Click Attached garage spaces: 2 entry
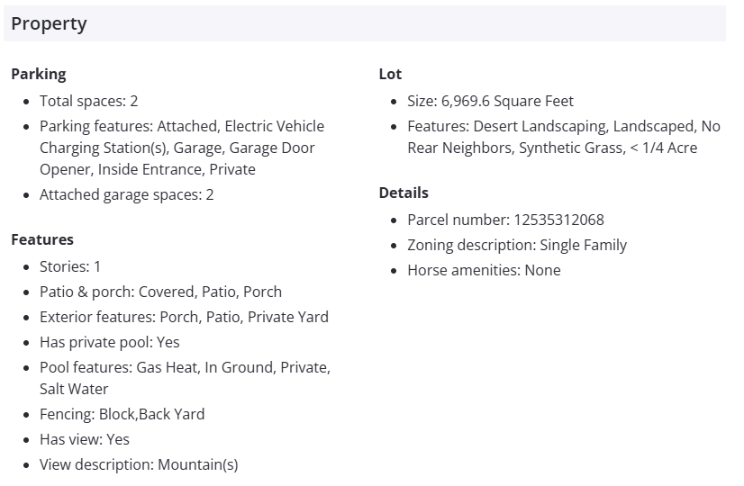 pos(126,194)
